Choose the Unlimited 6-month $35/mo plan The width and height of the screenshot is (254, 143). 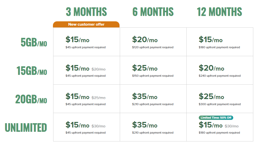(x=153, y=127)
